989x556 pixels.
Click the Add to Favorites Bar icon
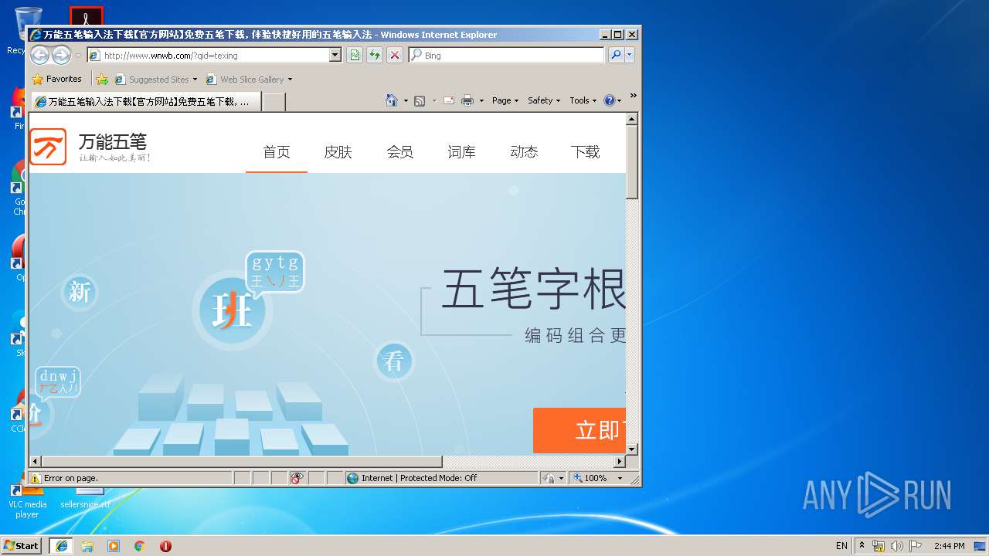coord(101,79)
